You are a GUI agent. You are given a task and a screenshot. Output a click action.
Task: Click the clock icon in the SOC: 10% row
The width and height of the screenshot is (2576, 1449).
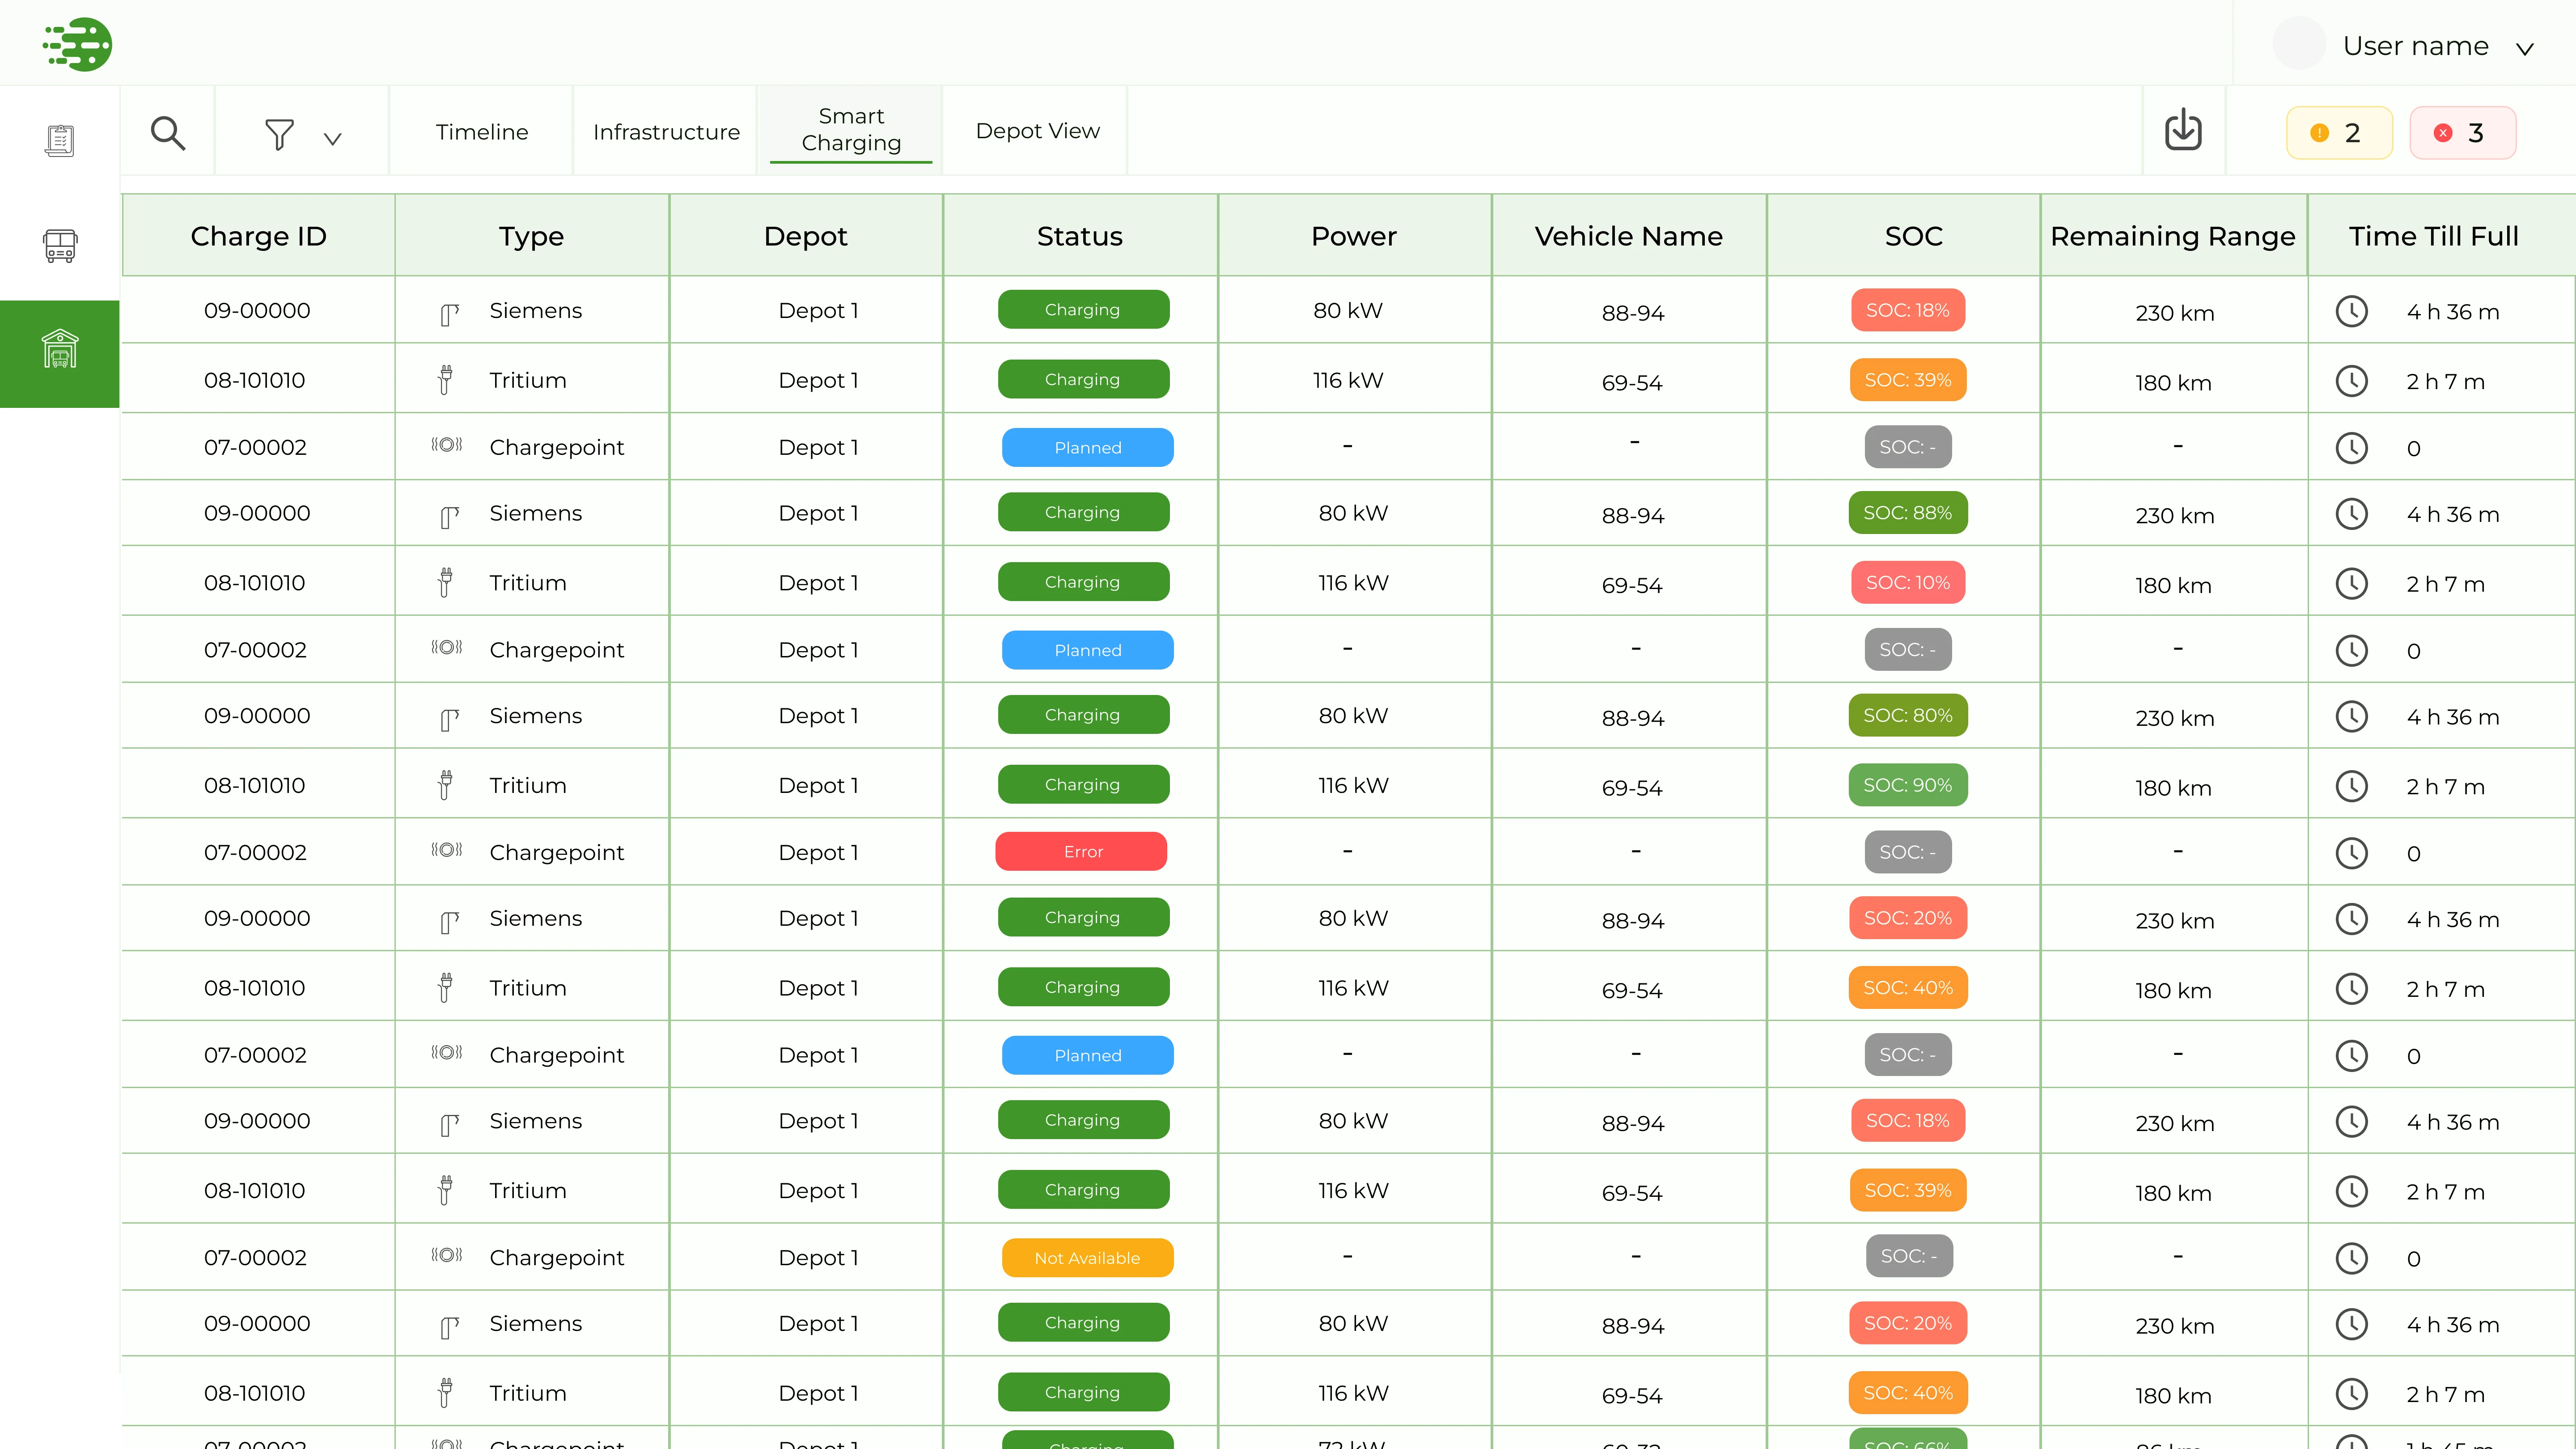(x=2351, y=584)
